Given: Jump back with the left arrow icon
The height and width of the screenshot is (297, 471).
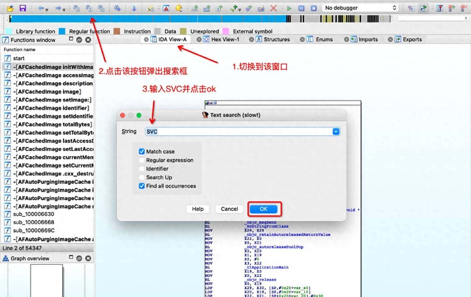Looking at the screenshot, I should pos(41,8).
